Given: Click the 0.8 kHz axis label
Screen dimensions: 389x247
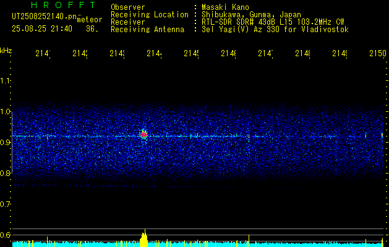Looking at the screenshot, I should 5,173.
